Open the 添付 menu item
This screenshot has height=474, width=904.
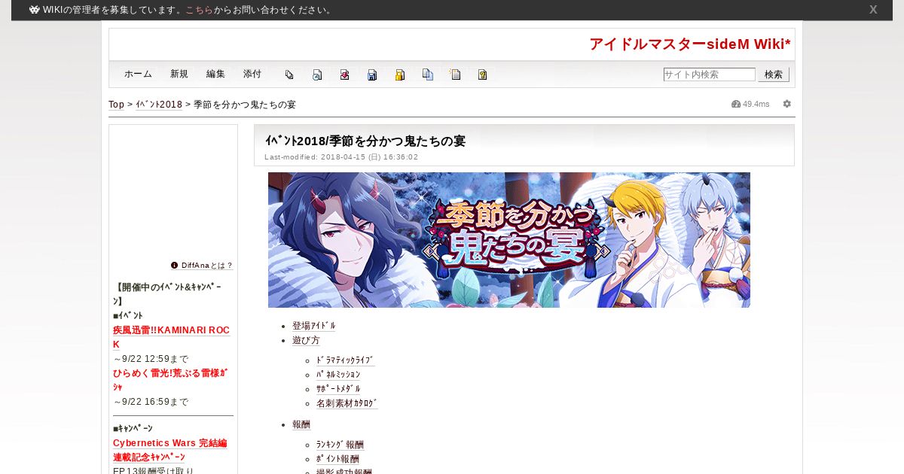click(x=252, y=74)
